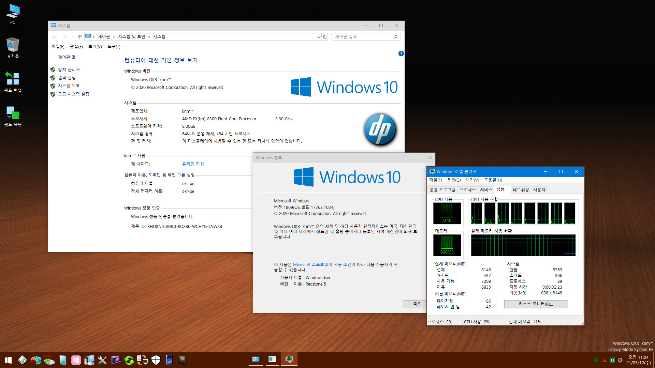655x368 pixels.
Task: Switch to the 응용 프로그램 tab
Action: click(442, 190)
